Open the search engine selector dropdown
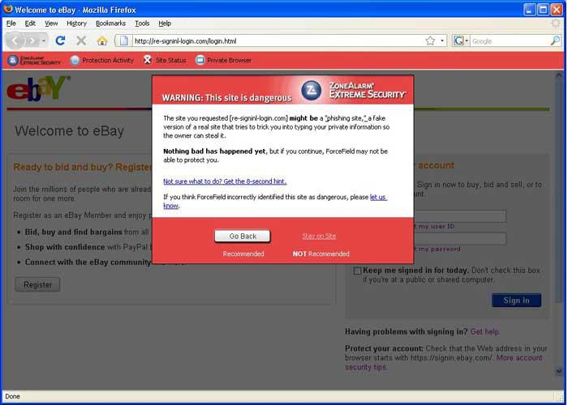This screenshot has width=568, height=405. pyautogui.click(x=461, y=40)
